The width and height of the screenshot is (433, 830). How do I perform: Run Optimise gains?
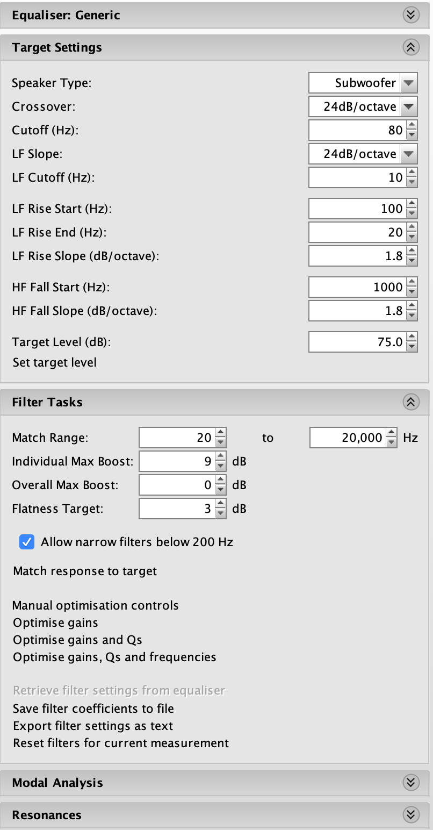pos(55,622)
